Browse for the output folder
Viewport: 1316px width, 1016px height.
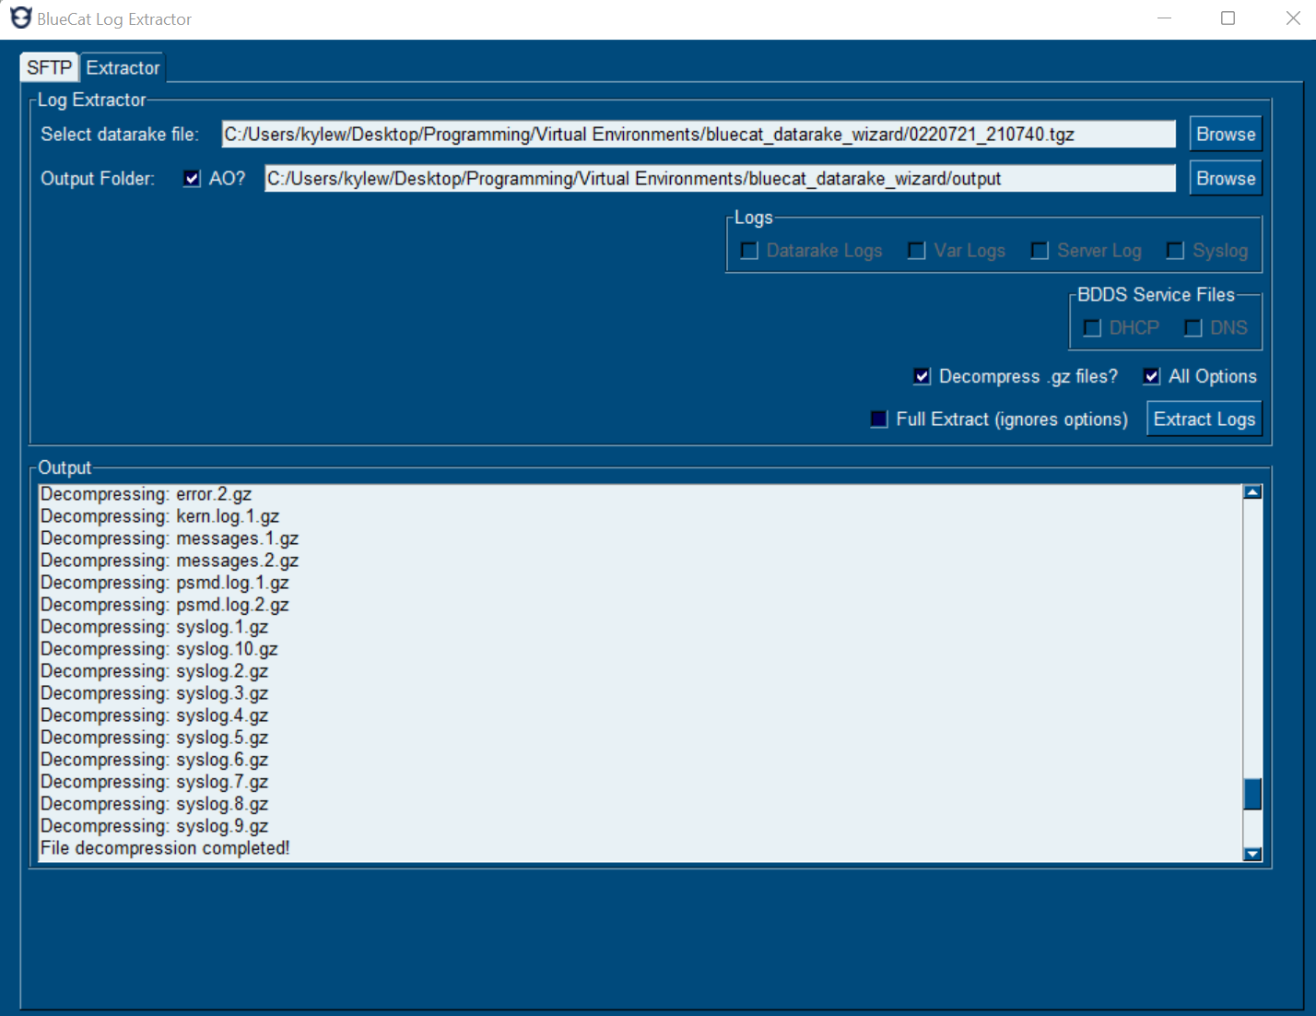point(1226,178)
